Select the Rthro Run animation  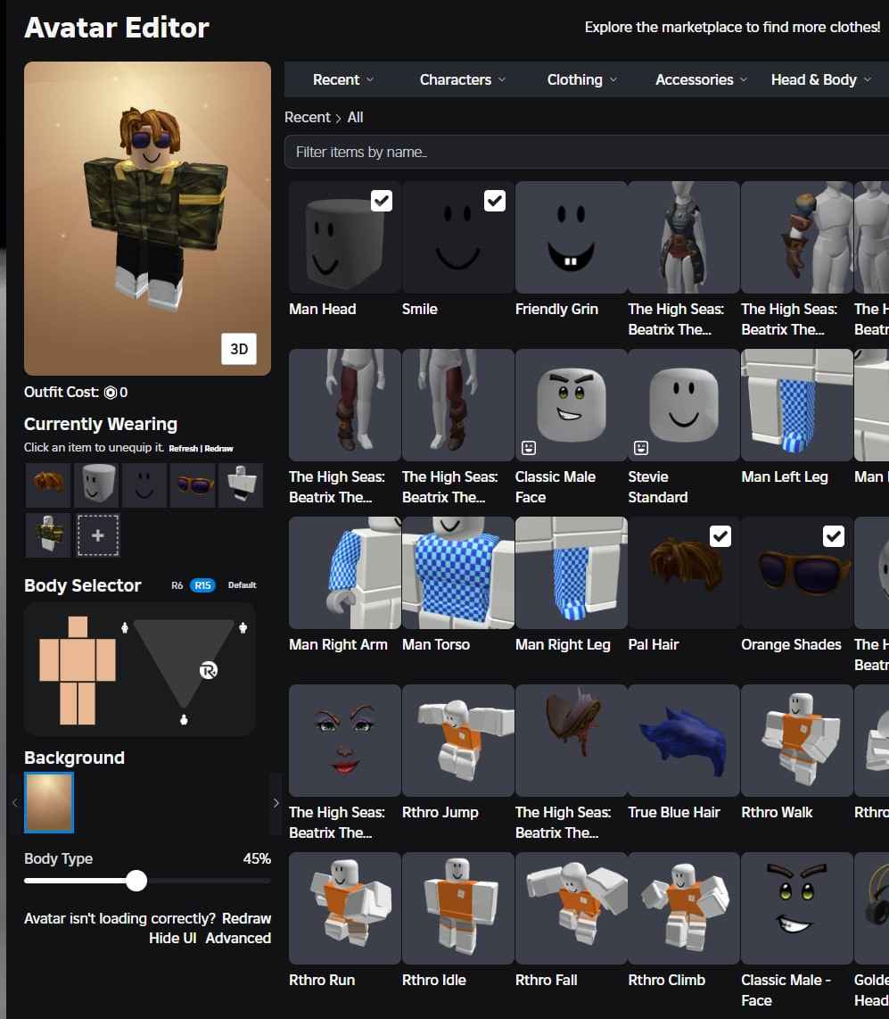point(345,908)
